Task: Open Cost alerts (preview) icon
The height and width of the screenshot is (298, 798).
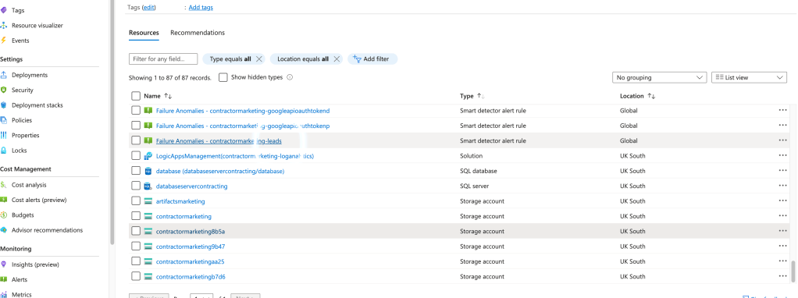Action: [4, 200]
